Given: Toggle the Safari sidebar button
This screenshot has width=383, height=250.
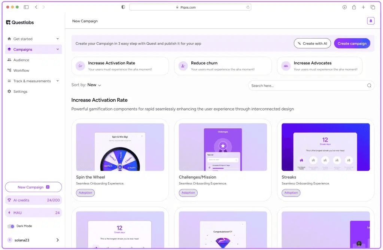Looking at the screenshot, I should [26, 7].
